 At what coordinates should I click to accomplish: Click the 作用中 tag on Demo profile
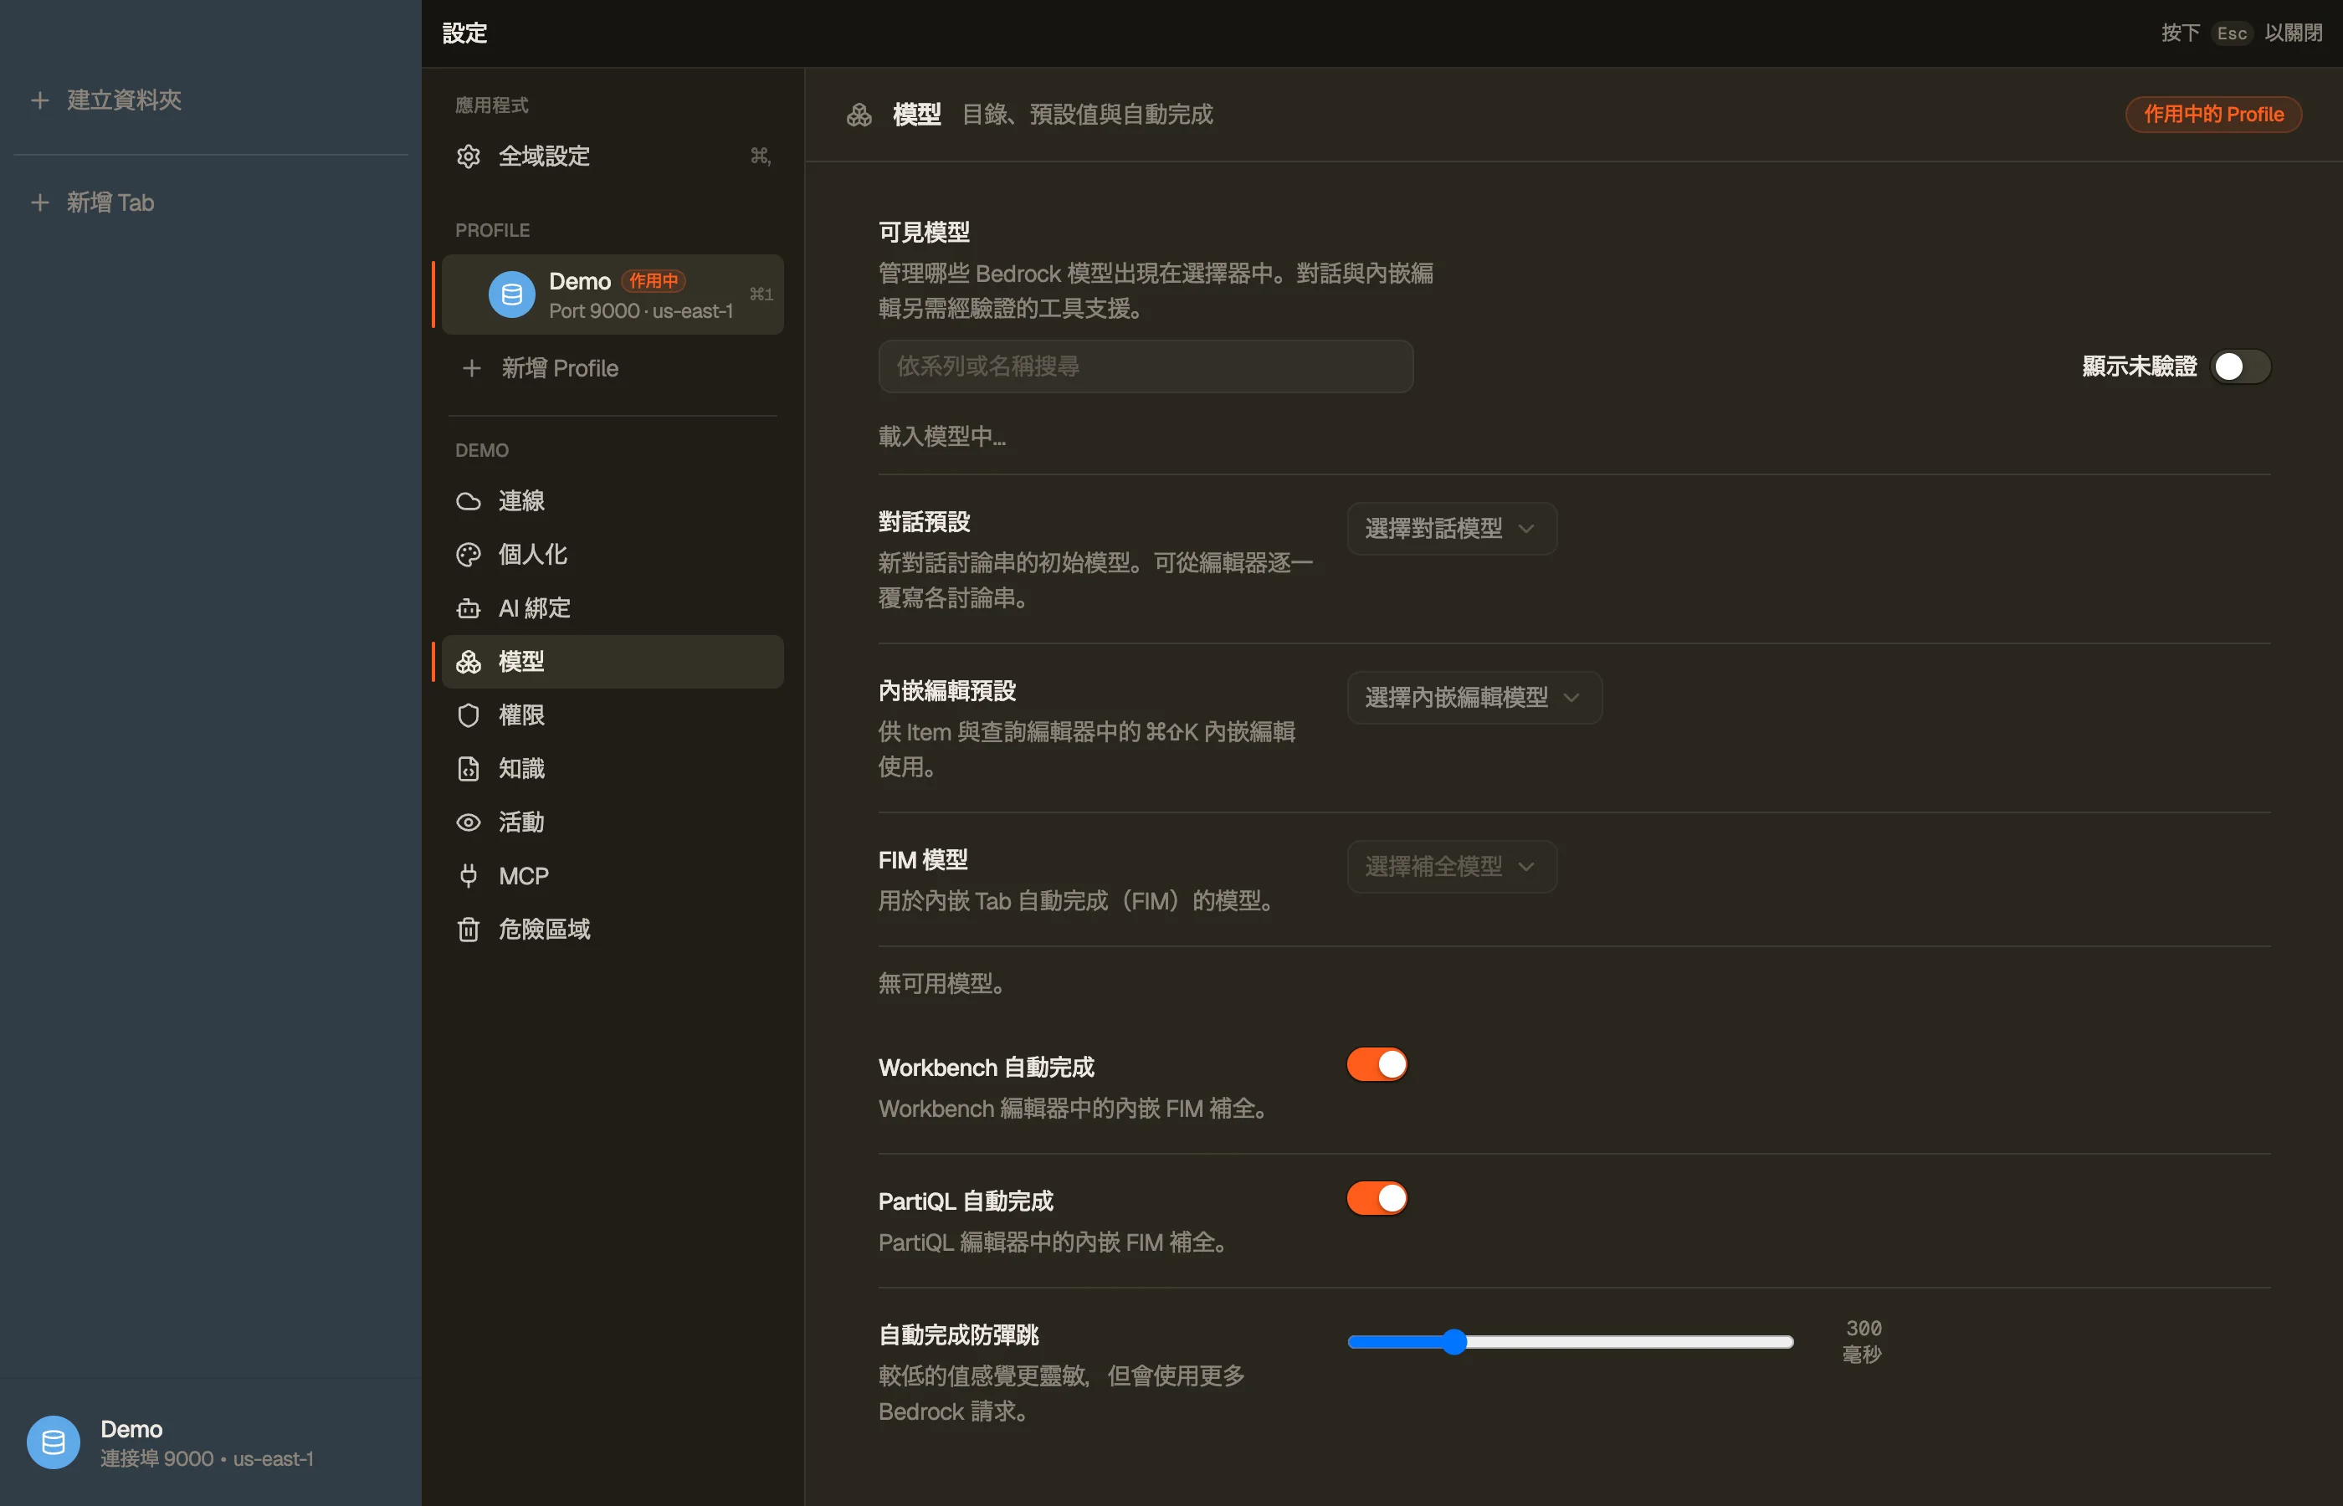(x=652, y=280)
